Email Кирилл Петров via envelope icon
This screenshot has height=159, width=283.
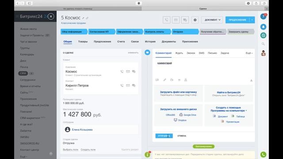click(x=128, y=85)
